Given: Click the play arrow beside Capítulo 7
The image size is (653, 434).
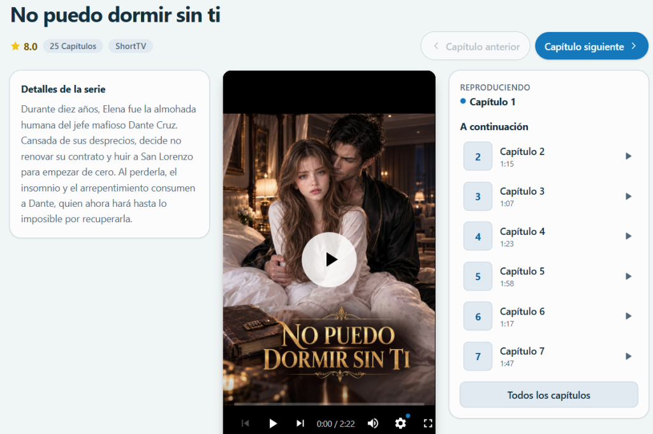Looking at the screenshot, I should point(628,357).
